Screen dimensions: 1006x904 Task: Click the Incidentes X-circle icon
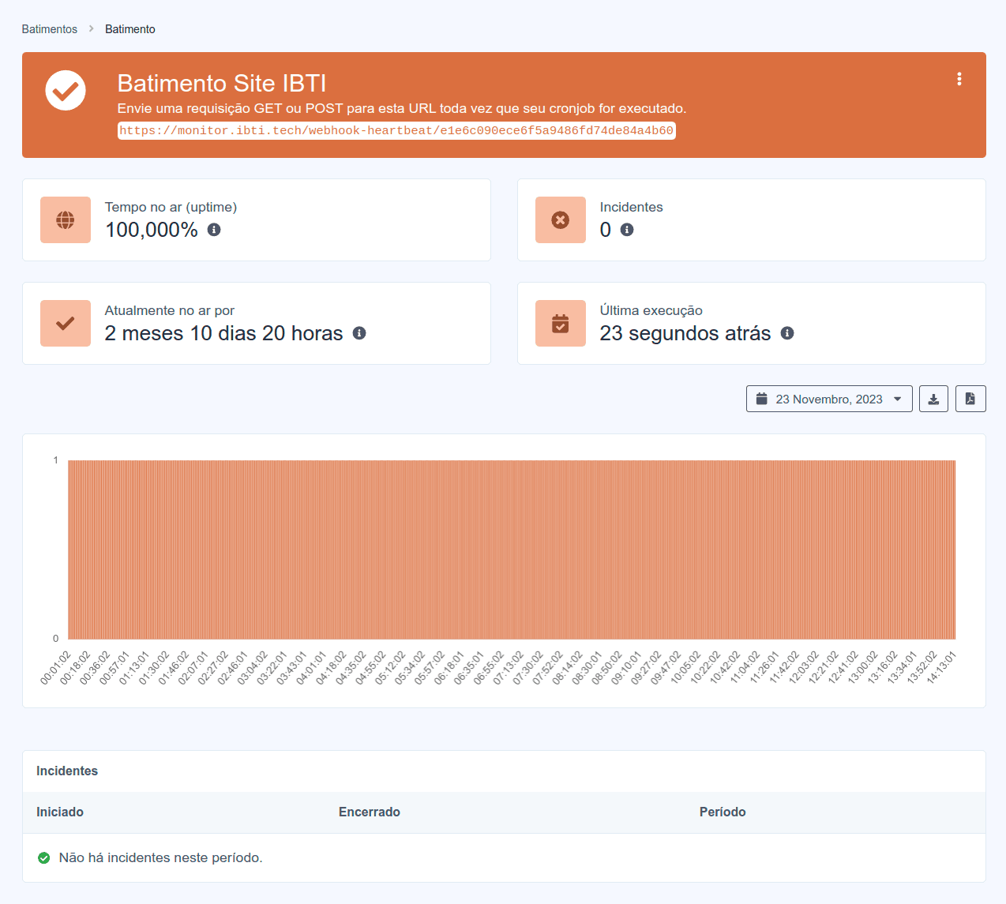pos(561,220)
